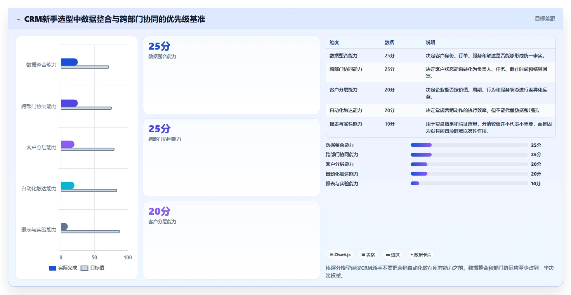Image resolution: width=571 pixels, height=295 pixels.
Task: Click the 自动化触达能力 chart axis label
Action: 39,188
